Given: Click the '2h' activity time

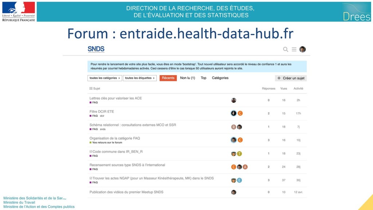Looking at the screenshot, I should pos(298,100).
